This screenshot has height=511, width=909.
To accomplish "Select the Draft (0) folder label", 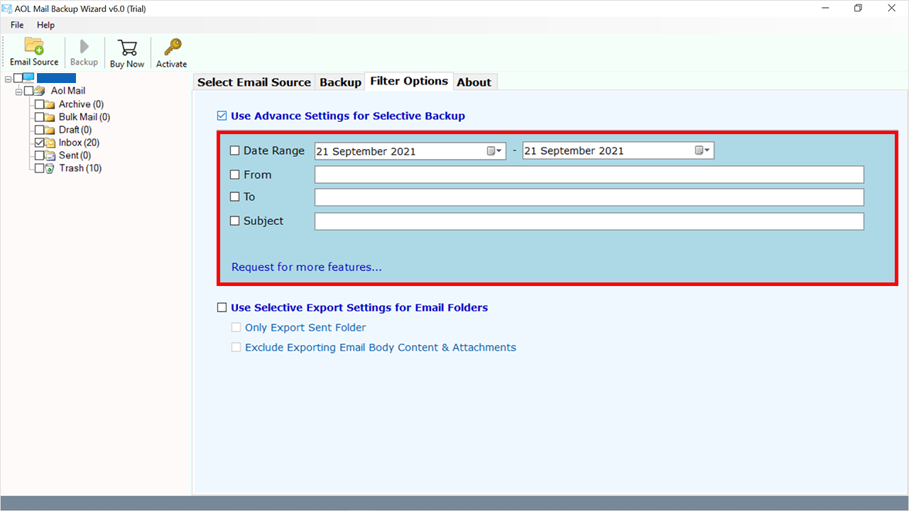I will (x=75, y=130).
